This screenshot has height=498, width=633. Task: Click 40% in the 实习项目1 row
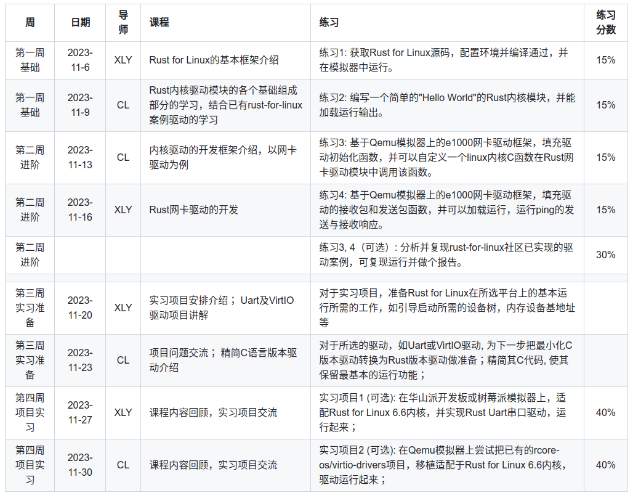coord(605,413)
